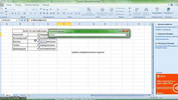Switch to the Разметка страницы tab

32,5
